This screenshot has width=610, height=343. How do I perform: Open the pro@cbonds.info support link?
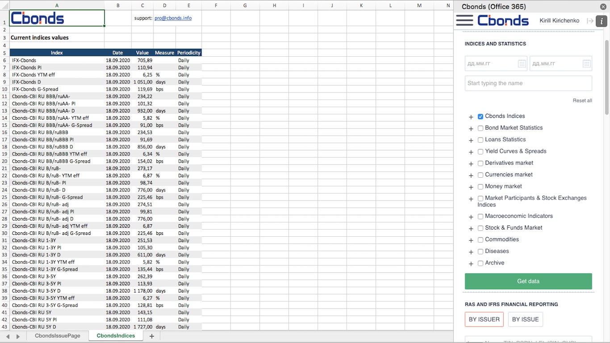173,18
